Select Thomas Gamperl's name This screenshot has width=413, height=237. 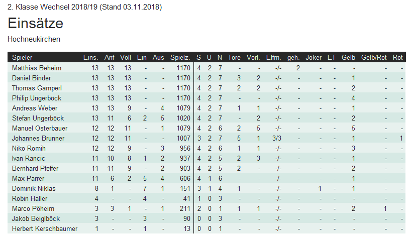pos(34,88)
